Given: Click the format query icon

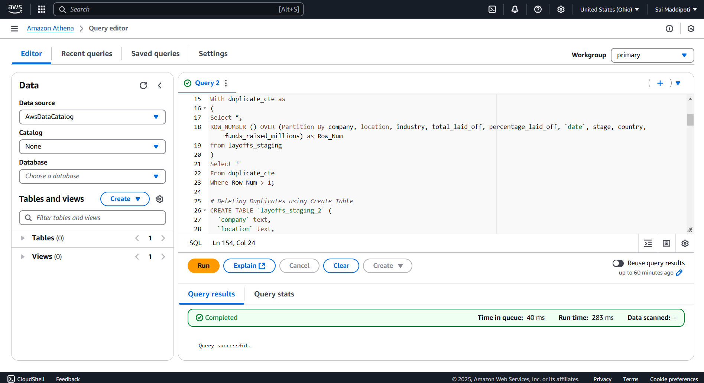Looking at the screenshot, I should (648, 243).
